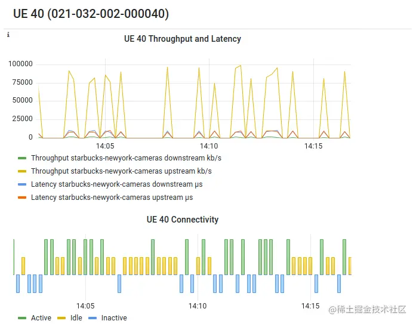Toggle the Idle legend series
Viewport: 416px width, 324px height.
click(76, 317)
